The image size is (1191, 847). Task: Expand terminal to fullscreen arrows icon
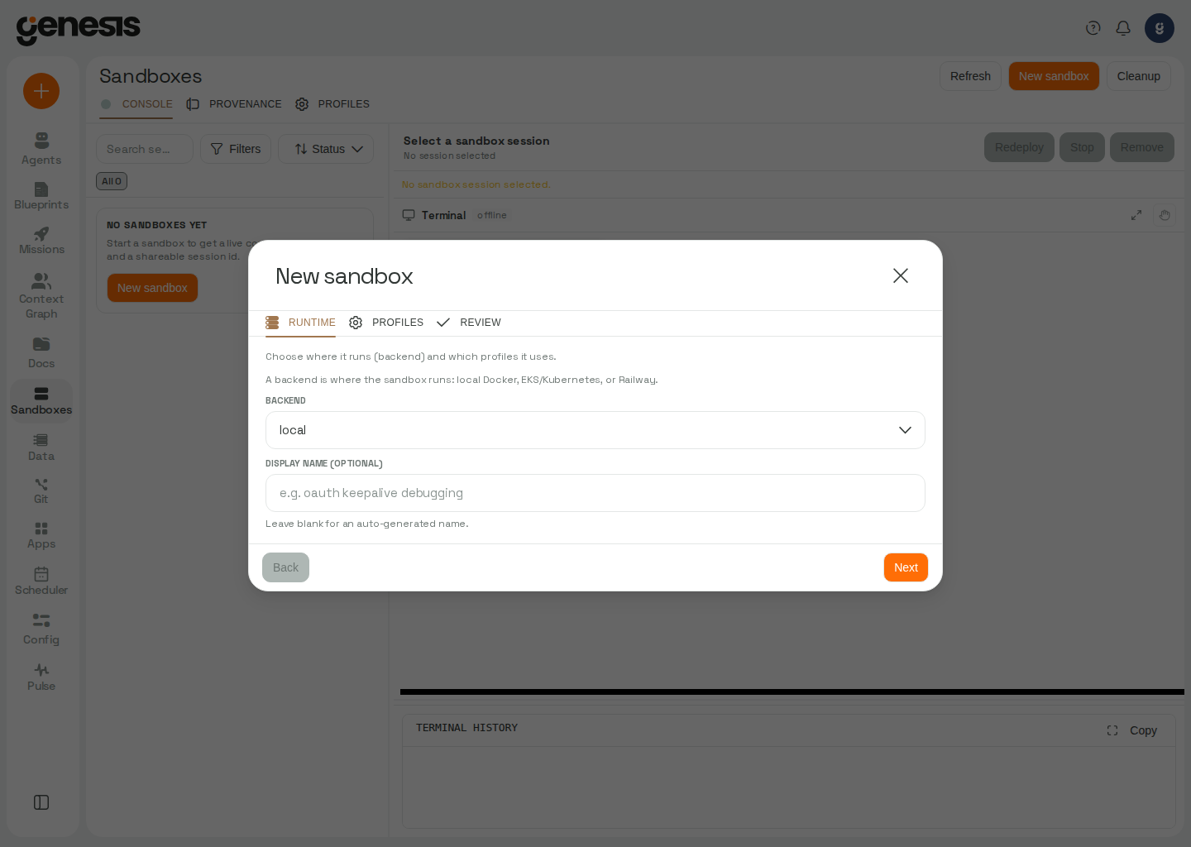[x=1136, y=215]
